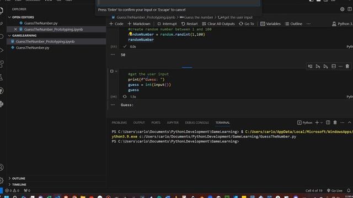The image size is (353, 198).
Task: Open cell more actions menu
Action: point(340,66)
